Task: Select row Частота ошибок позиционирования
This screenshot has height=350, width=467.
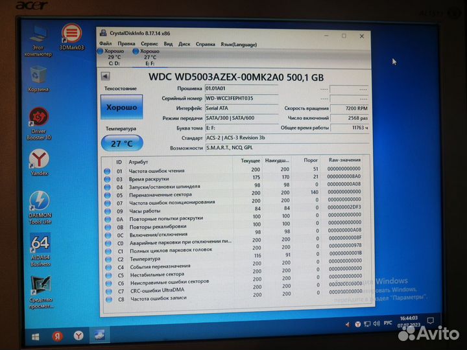Action: pyautogui.click(x=234, y=202)
